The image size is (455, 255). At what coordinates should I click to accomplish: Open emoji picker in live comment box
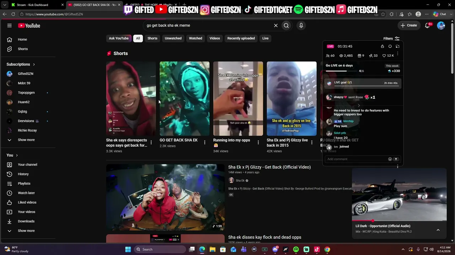click(x=390, y=159)
